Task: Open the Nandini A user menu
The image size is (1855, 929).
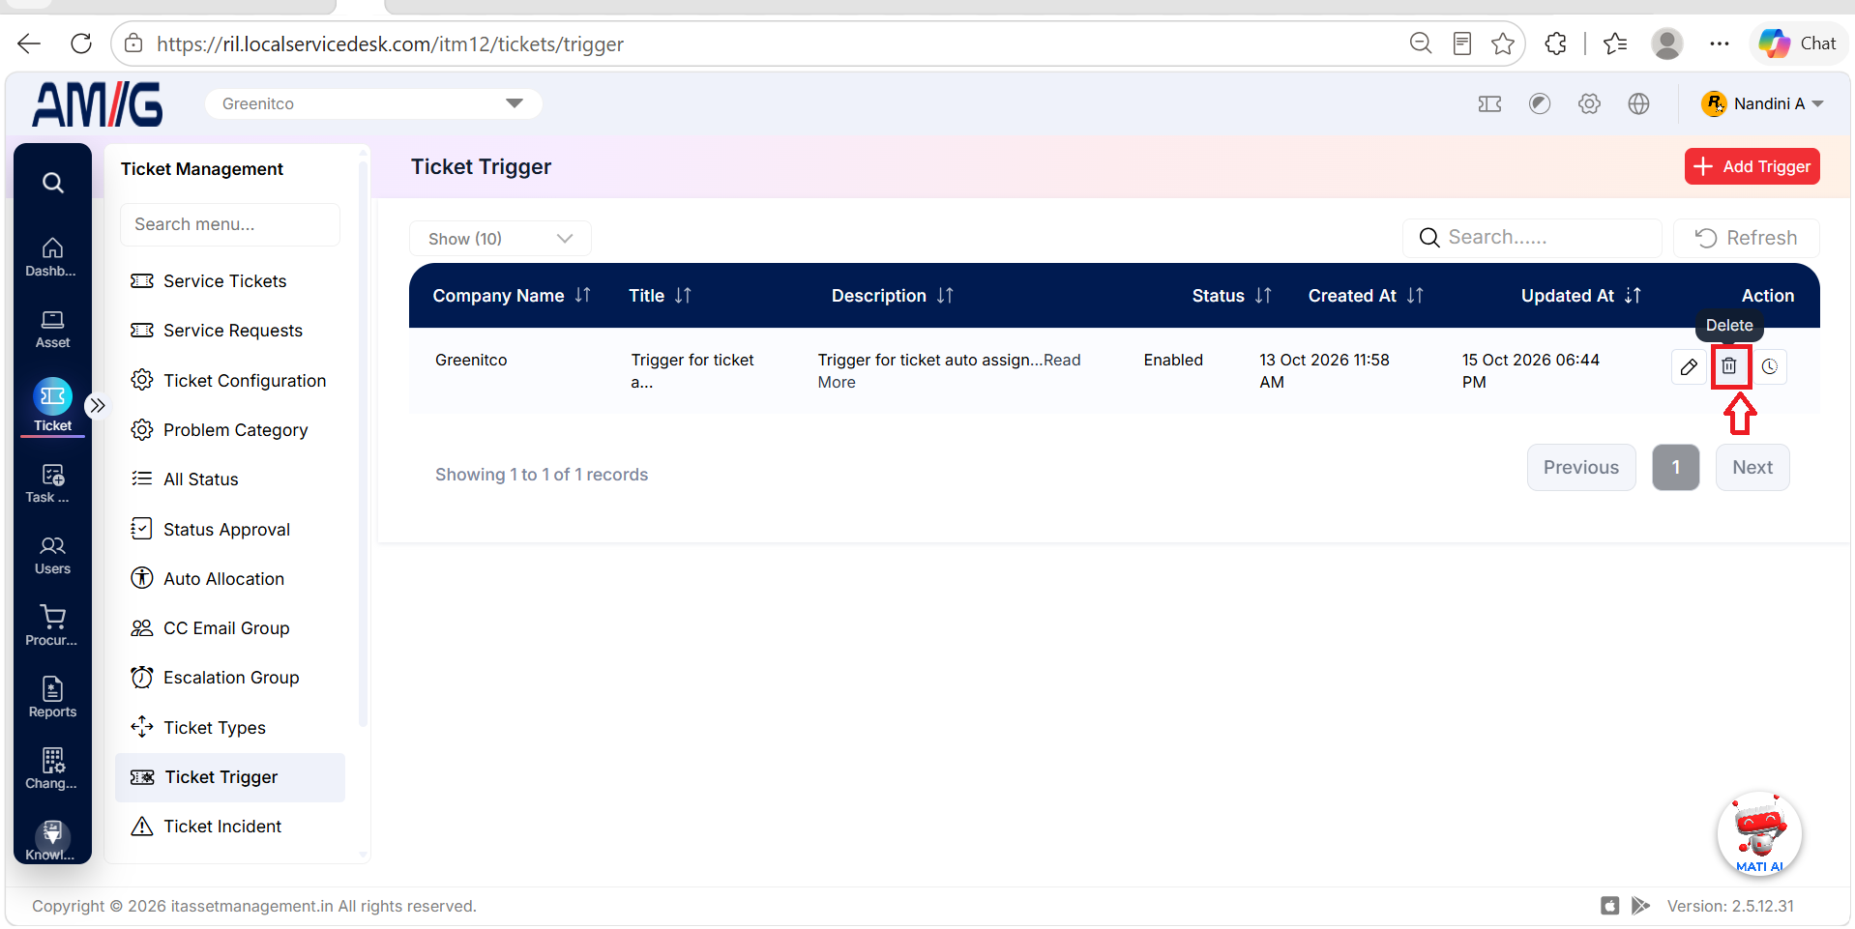Action: pyautogui.click(x=1762, y=103)
